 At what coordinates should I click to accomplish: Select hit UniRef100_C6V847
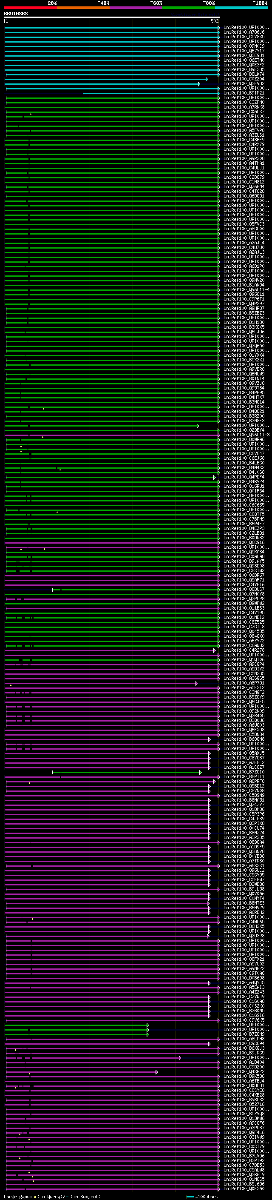coord(244,454)
